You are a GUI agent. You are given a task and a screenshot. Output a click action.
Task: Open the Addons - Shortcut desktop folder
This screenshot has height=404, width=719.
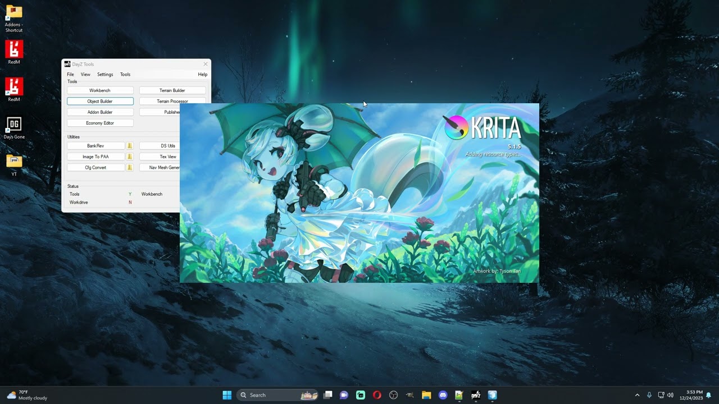pos(14,19)
